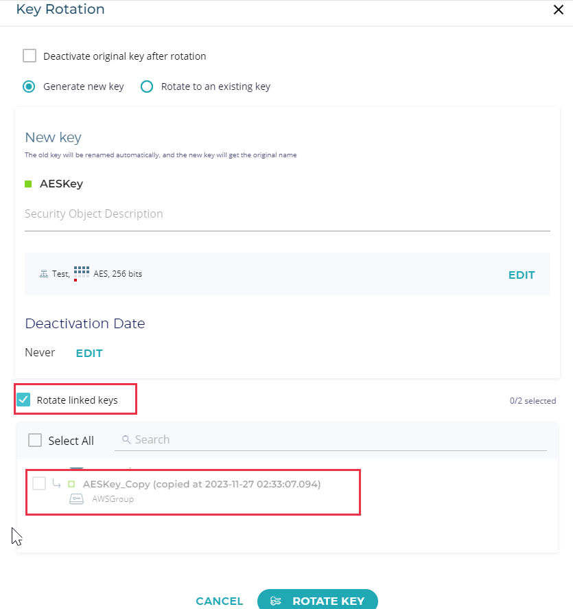Click the green outlined square of AESKey_Copy
Viewport: 573px width, 609px height.
[71, 484]
